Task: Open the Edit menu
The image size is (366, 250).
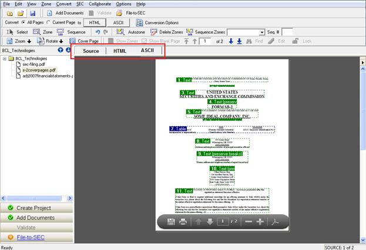Action: (x=18, y=4)
